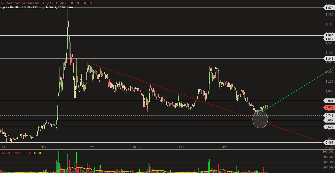
Task: Select the Marapharm Ventures Inc. title
Action: [x=20, y=3]
